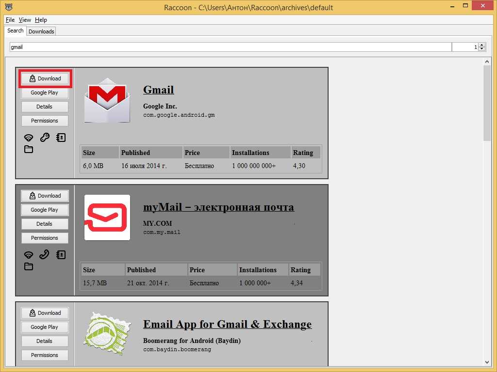The width and height of the screenshot is (497, 372).
Task: Click the contacts permission icon under Gmail
Action: click(x=61, y=138)
